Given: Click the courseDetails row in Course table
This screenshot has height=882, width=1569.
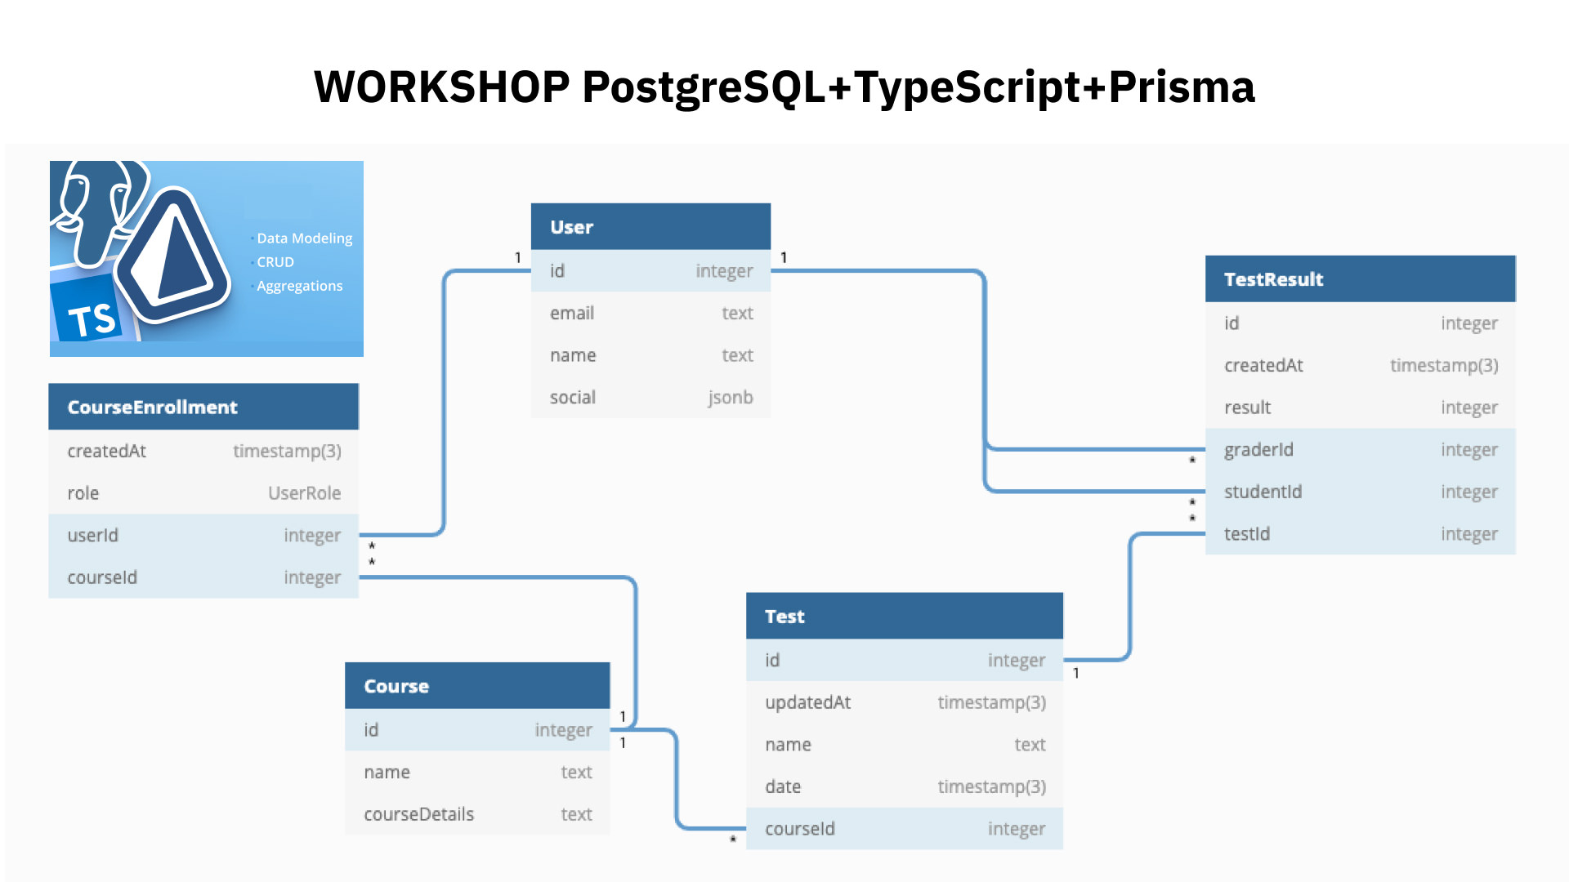Looking at the screenshot, I should (x=477, y=814).
